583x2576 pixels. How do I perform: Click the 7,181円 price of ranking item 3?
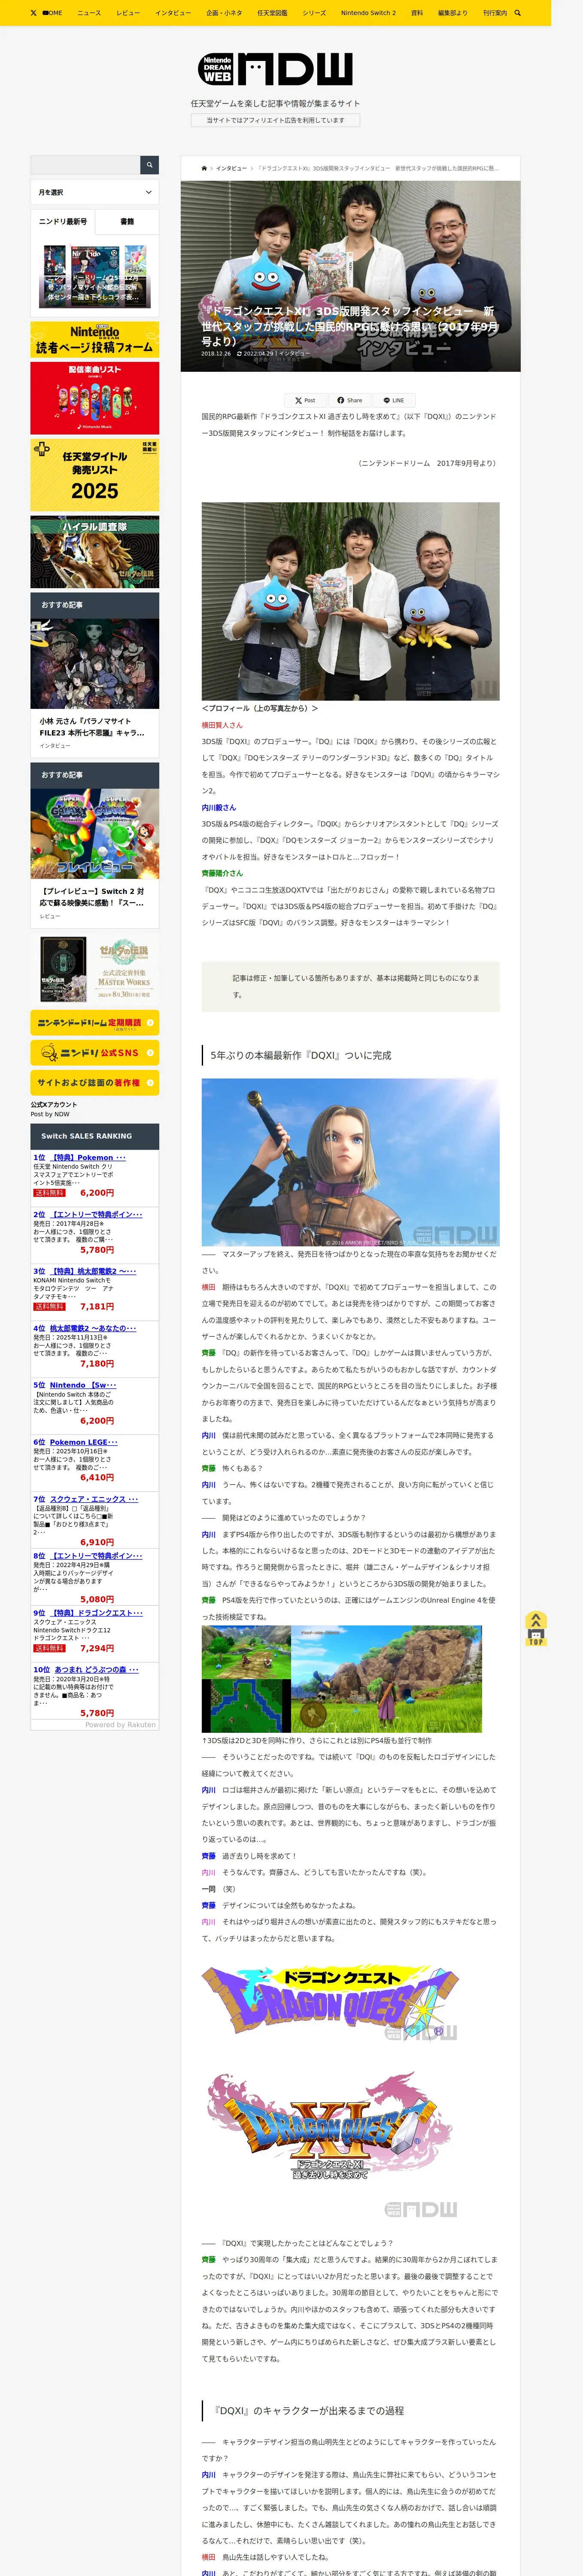97,1307
